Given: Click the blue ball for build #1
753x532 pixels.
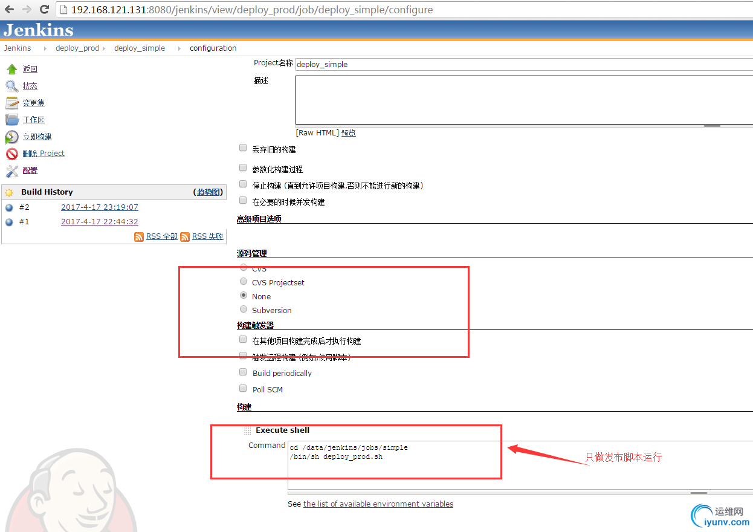Looking at the screenshot, I should 9,222.
